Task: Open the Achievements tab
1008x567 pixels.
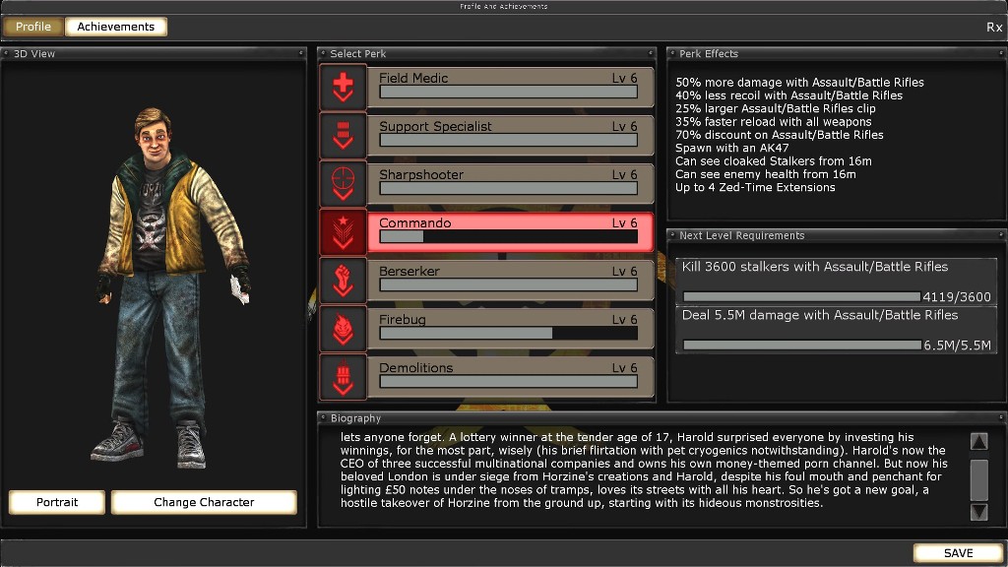Action: 116,27
